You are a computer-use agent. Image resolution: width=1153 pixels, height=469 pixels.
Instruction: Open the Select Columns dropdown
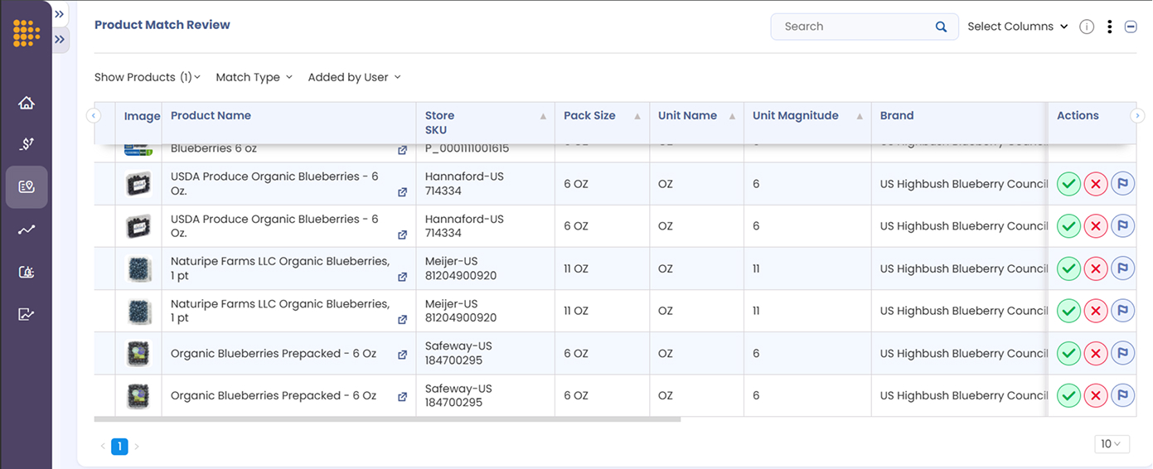pyautogui.click(x=1018, y=27)
